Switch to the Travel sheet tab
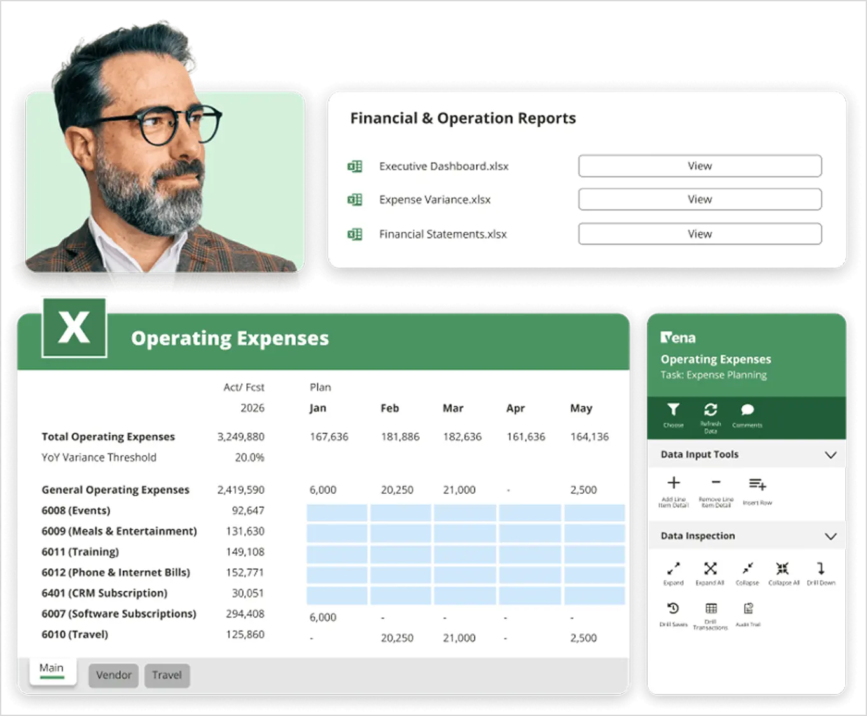Screen dimensions: 867x716 [x=167, y=675]
